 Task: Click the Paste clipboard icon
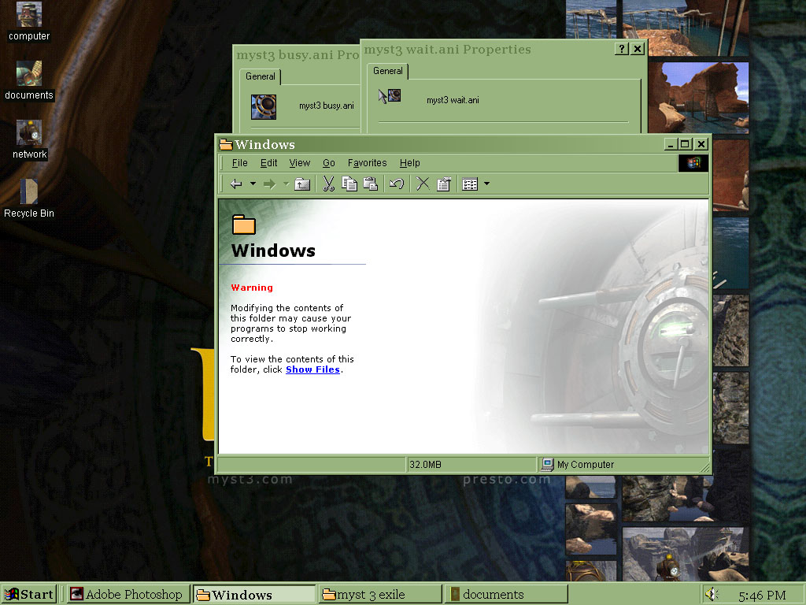tap(371, 184)
